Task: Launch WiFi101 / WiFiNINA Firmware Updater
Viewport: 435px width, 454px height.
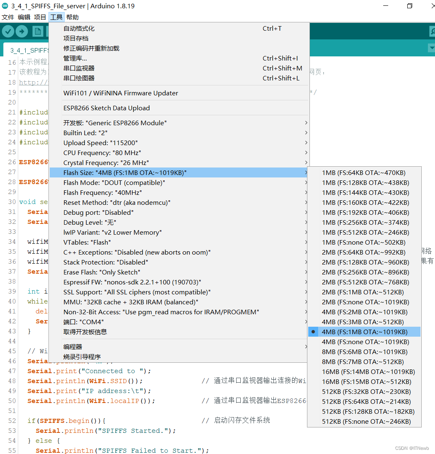Action: click(179, 93)
